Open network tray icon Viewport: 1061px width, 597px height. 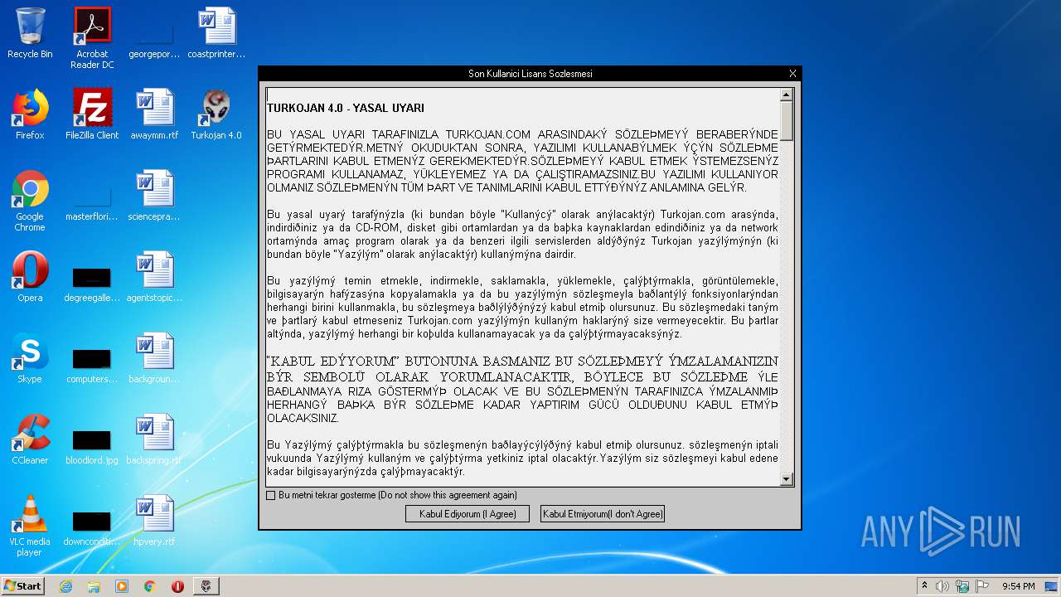tap(962, 586)
